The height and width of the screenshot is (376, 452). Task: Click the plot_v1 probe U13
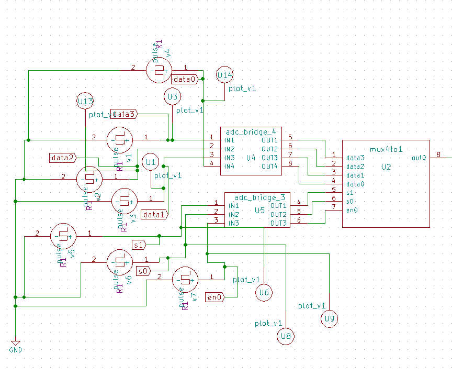coord(84,100)
